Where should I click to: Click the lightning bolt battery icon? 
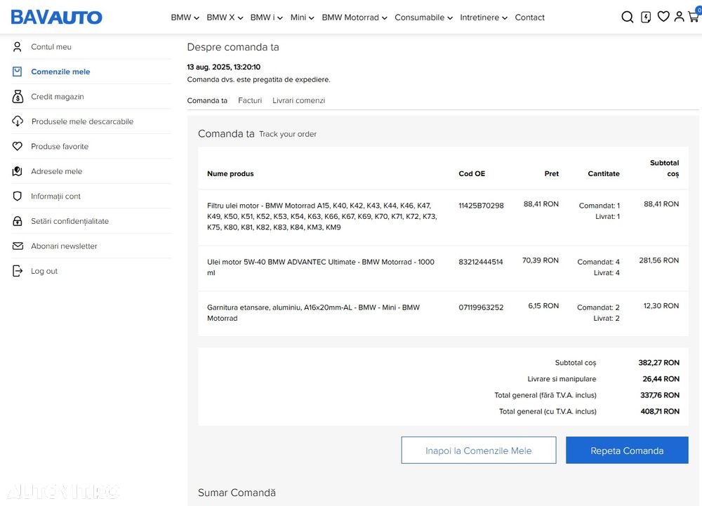646,17
